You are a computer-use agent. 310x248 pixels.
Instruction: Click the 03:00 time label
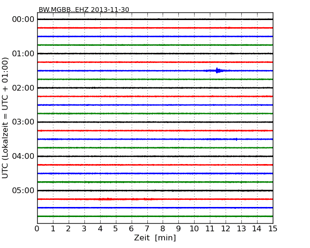pos(23,122)
